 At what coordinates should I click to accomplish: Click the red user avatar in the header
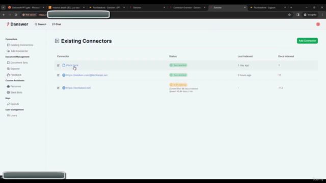(318, 24)
